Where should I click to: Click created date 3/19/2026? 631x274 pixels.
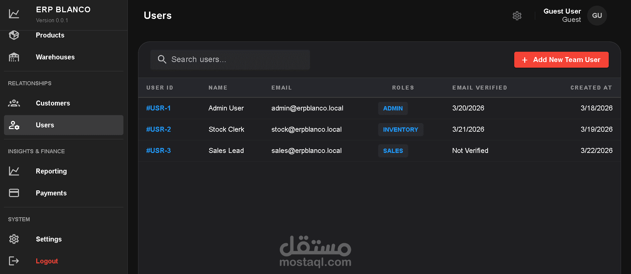[x=596, y=129]
